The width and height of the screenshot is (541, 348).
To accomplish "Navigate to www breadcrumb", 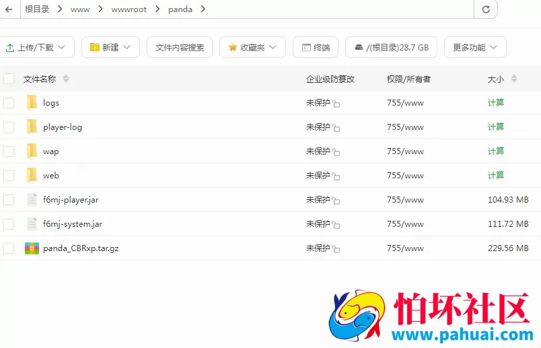I will 80,9.
